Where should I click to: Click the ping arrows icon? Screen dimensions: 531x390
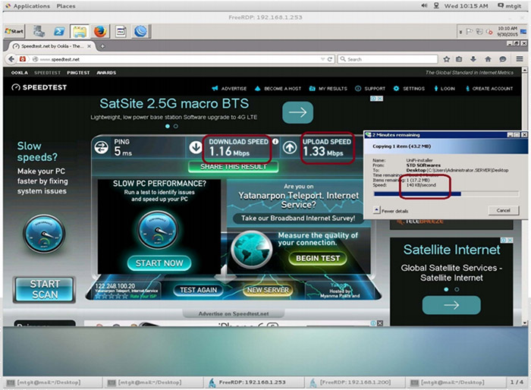(101, 147)
